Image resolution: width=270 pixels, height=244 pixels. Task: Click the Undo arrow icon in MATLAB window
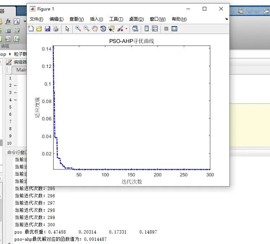coord(249,11)
